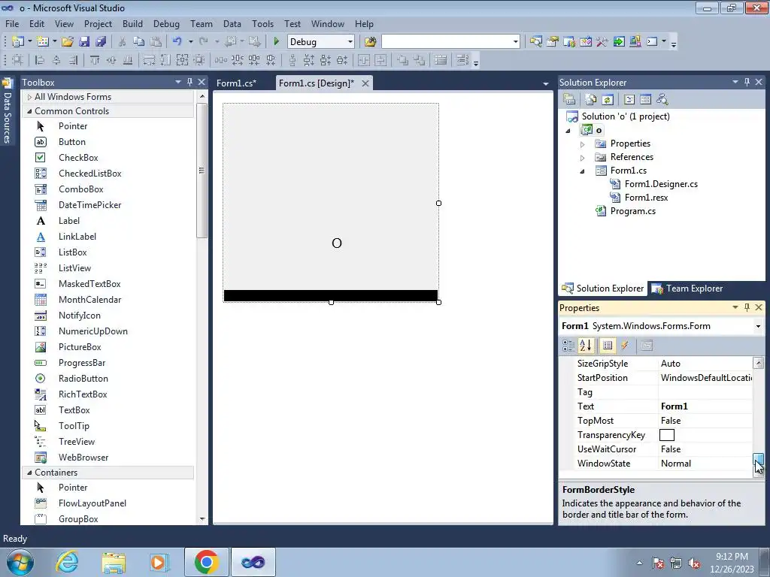Select the Button control in the Toolbox
The width and height of the screenshot is (770, 577).
(71, 142)
